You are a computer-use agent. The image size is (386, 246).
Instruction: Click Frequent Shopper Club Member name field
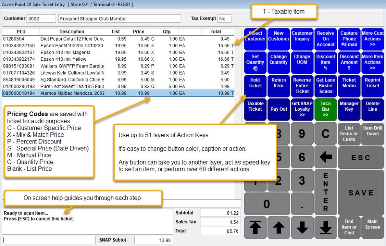120,19
